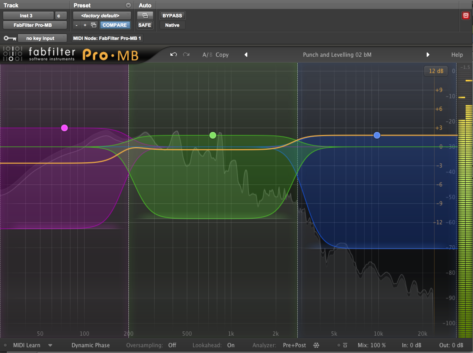This screenshot has width=473, height=353.
Task: Open the Preset menu dropdown arrow
Action: [x=128, y=5]
